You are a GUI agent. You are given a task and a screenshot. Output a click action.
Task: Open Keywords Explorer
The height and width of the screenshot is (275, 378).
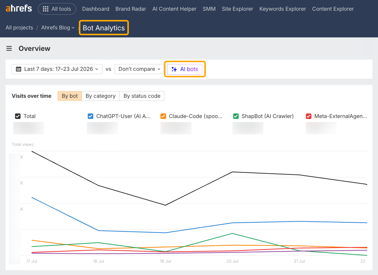click(x=283, y=9)
